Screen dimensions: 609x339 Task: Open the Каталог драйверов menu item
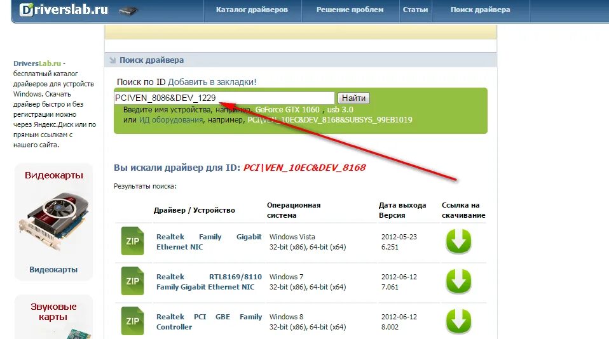(252, 10)
